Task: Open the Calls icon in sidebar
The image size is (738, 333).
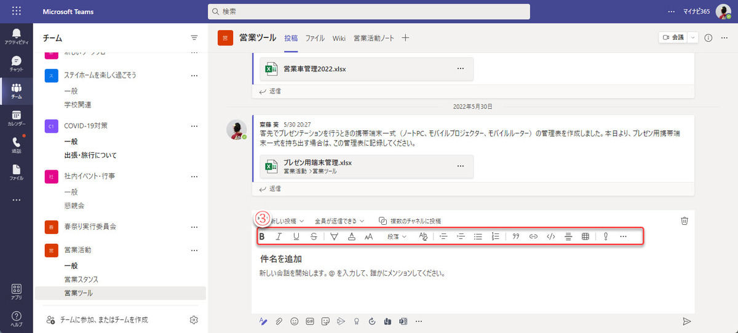Action: (16, 144)
